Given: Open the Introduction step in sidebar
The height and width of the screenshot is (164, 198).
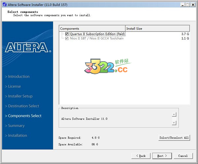Looking at the screenshot, I should pos(17,77).
